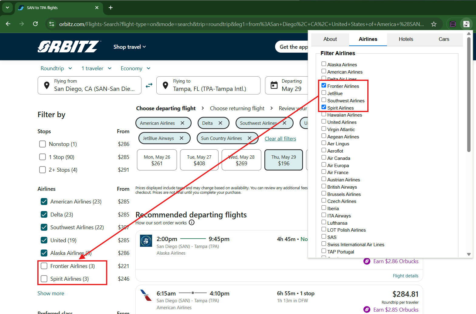
Task: Toggle the Nonstop (1) checkbox
Action: tap(42, 144)
